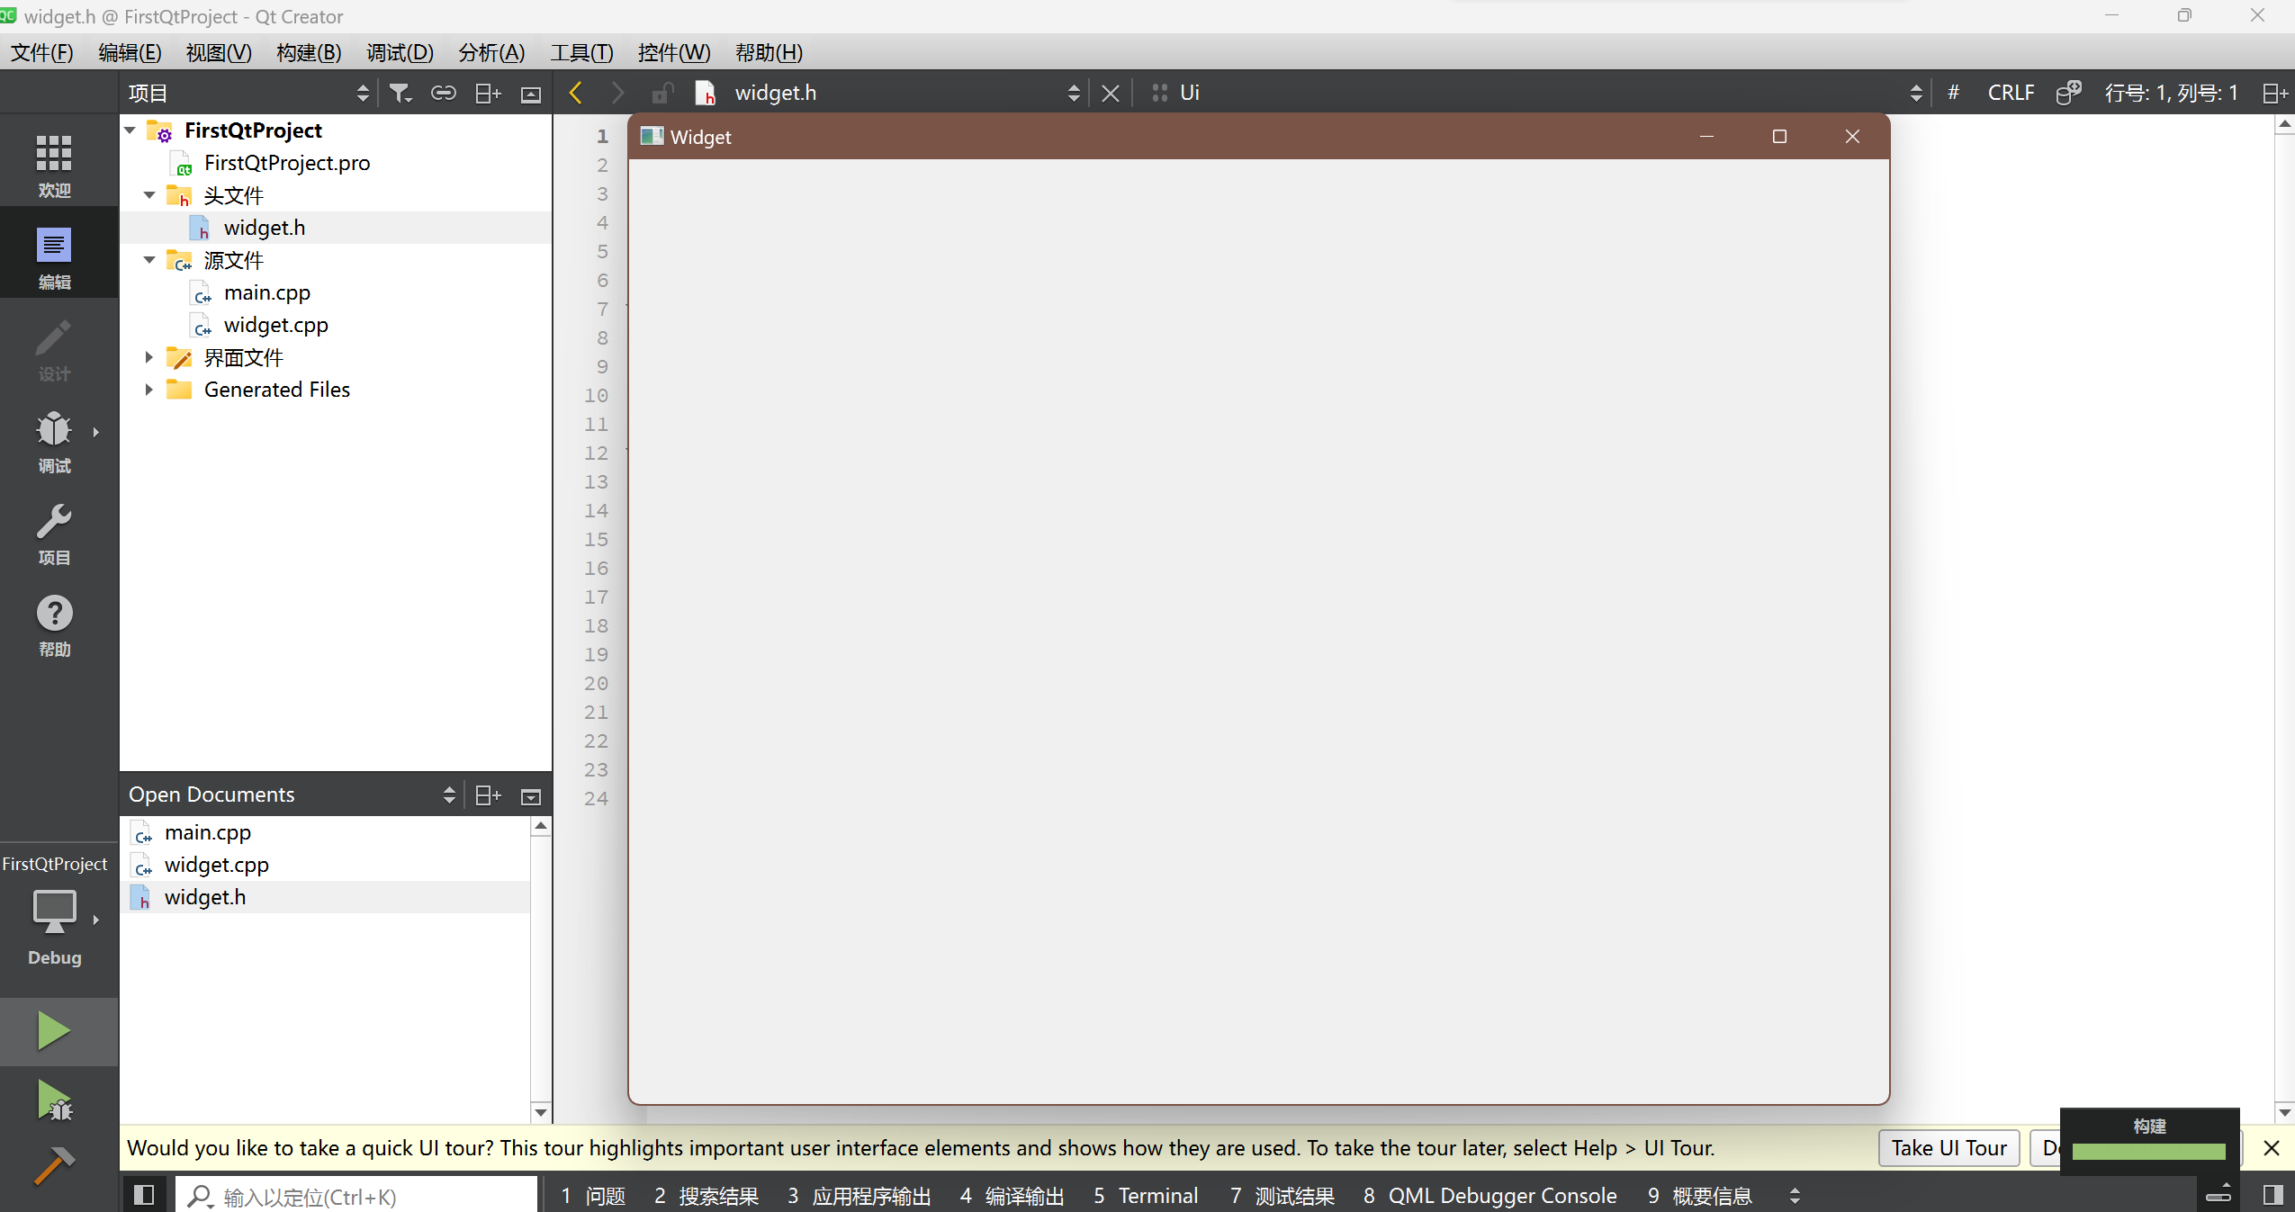The image size is (2295, 1212).
Task: Open the 构建(B) menu
Action: point(309,52)
